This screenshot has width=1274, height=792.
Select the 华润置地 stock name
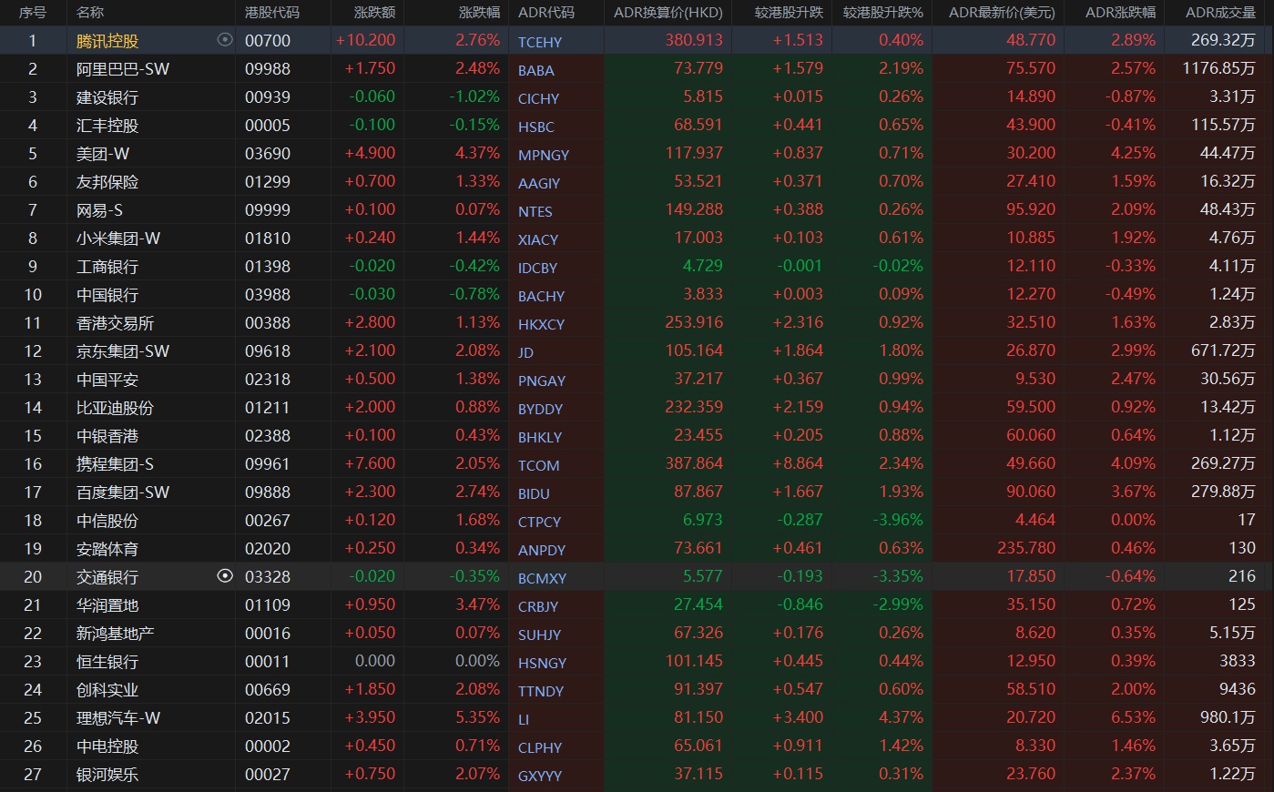click(107, 605)
